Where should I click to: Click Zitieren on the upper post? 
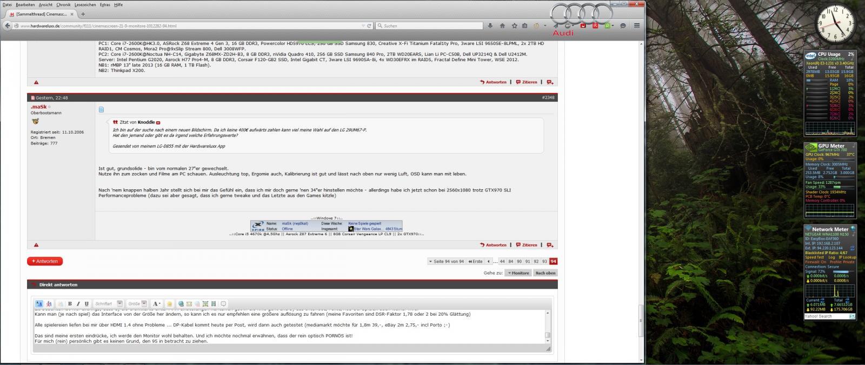(x=527, y=82)
